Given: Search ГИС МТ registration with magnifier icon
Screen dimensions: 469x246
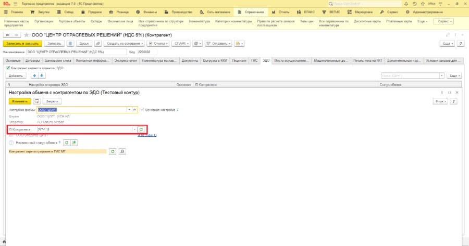Looking at the screenshot, I should (x=122, y=152).
